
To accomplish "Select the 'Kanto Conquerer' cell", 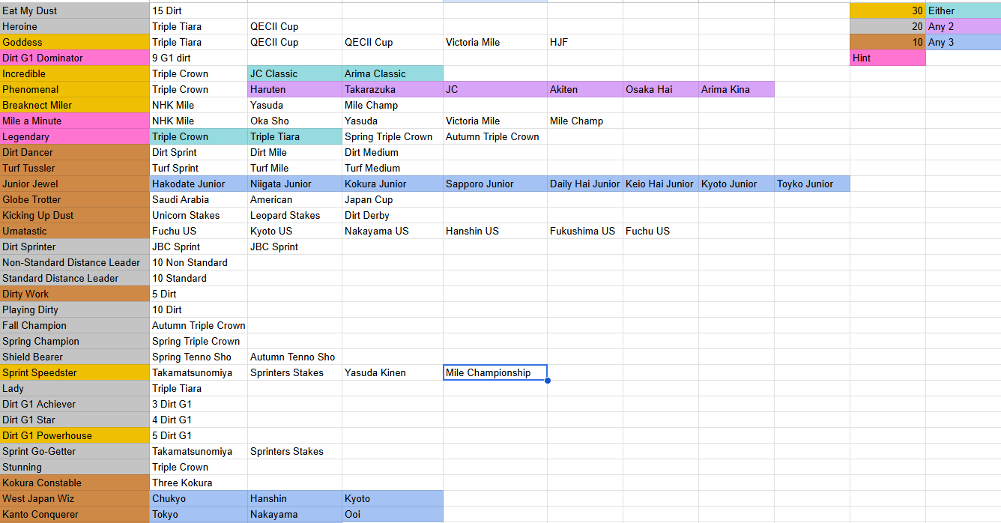I will click(75, 514).
